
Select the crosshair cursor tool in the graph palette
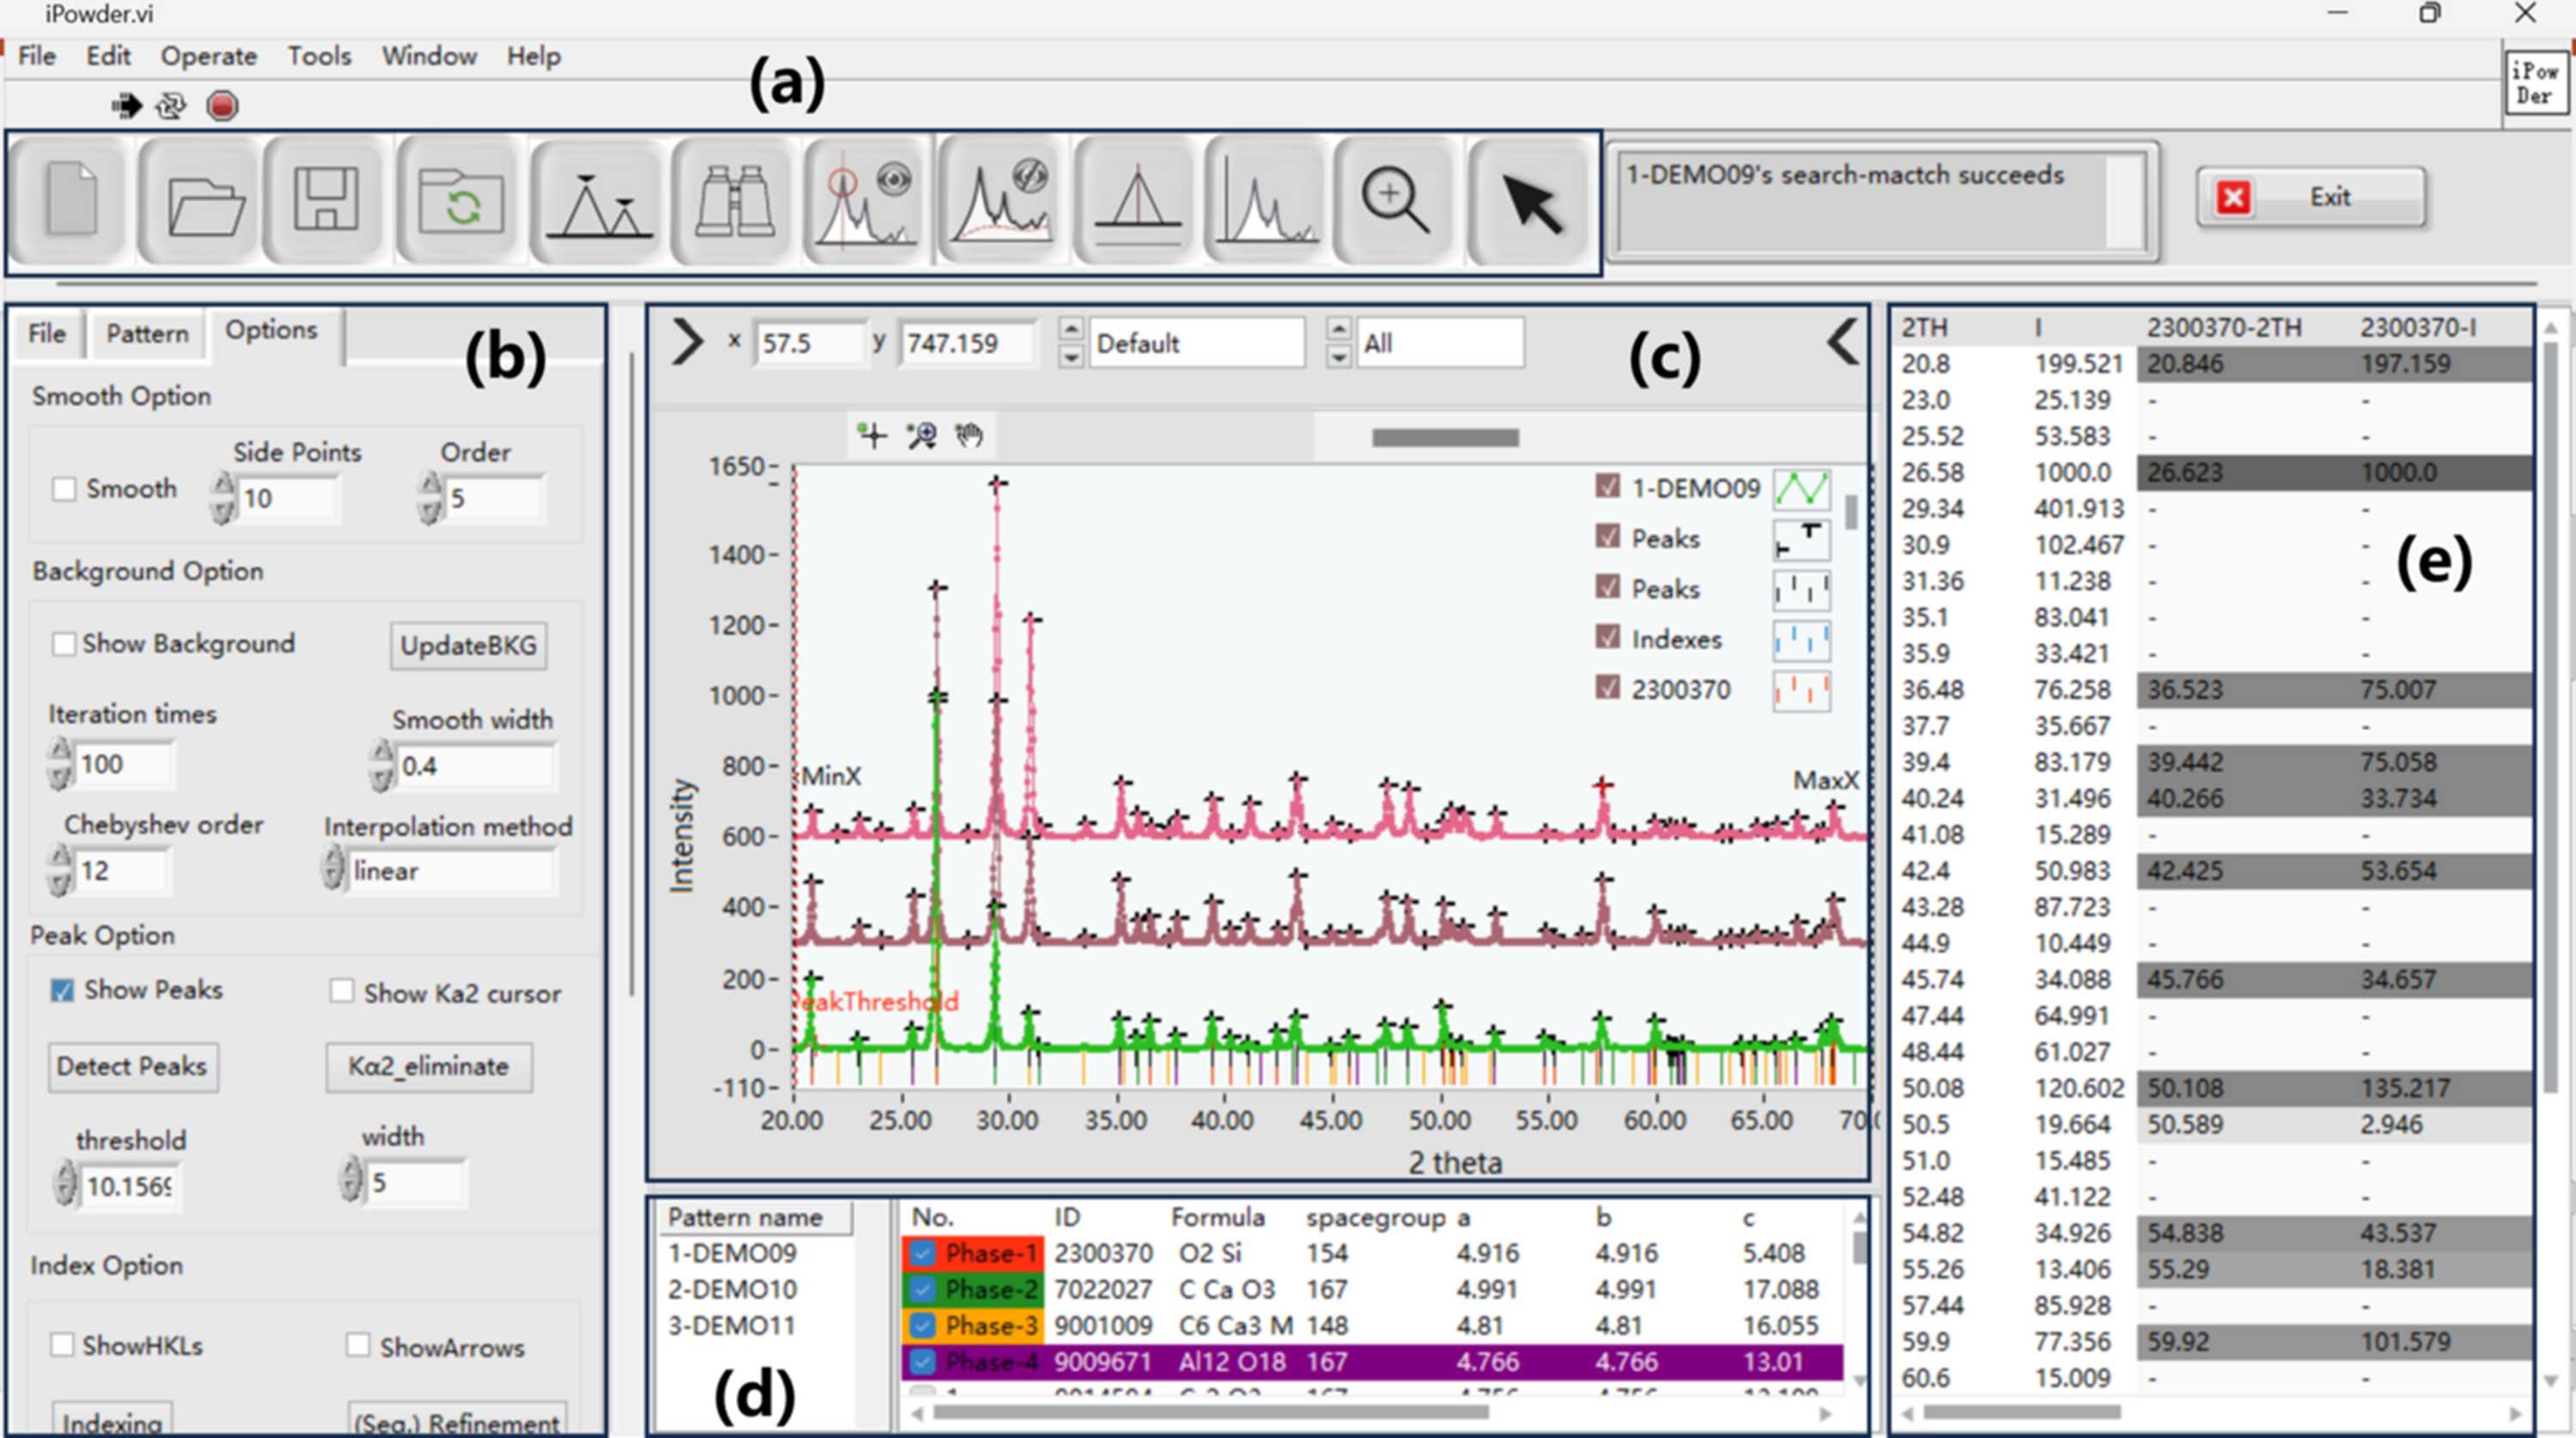[872, 435]
